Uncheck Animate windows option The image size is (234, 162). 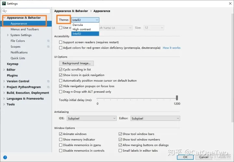pos(60,134)
